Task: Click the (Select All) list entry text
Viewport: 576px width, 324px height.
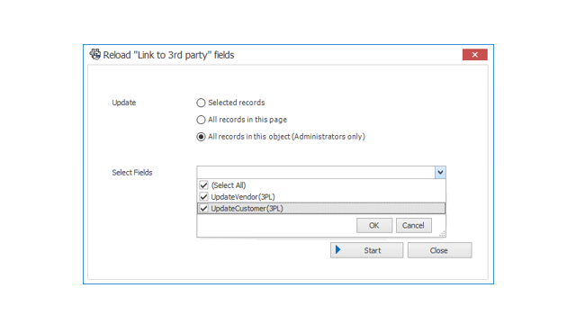Action: 229,185
